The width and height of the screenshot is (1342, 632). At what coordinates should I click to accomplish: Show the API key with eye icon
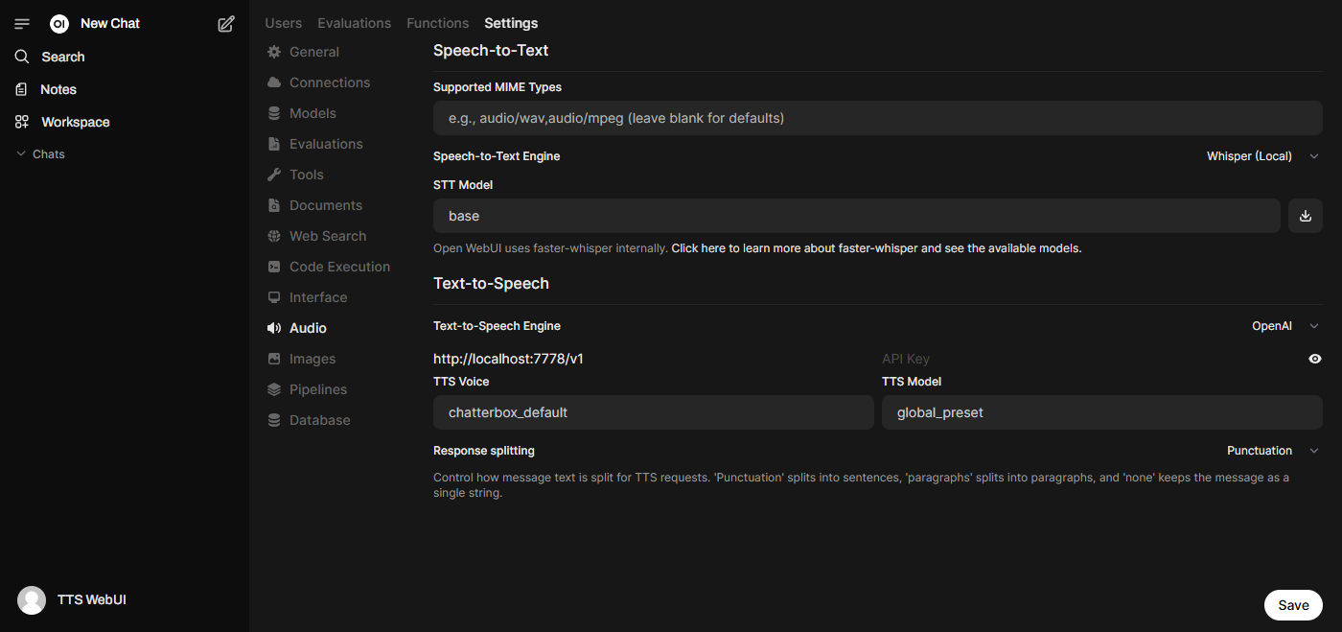click(1314, 359)
